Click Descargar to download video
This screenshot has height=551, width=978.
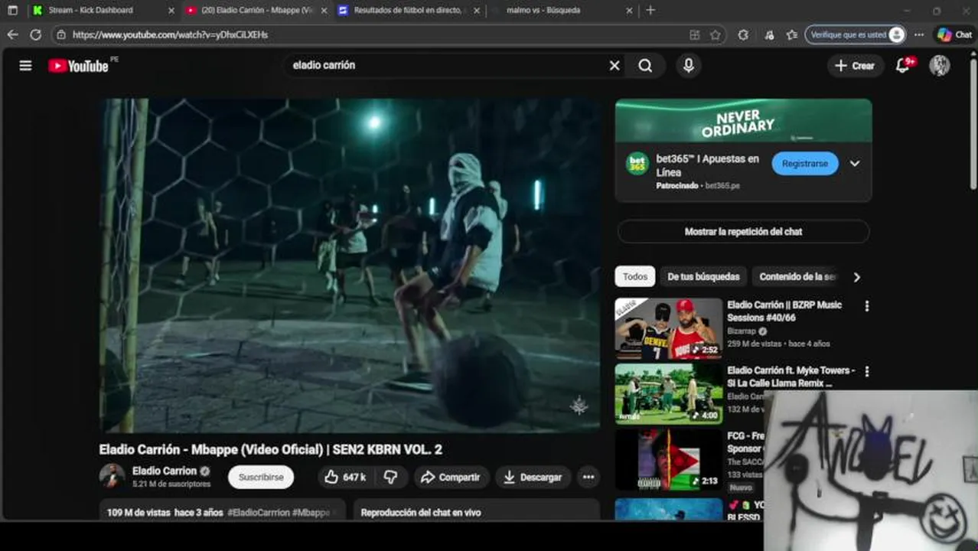pos(533,477)
